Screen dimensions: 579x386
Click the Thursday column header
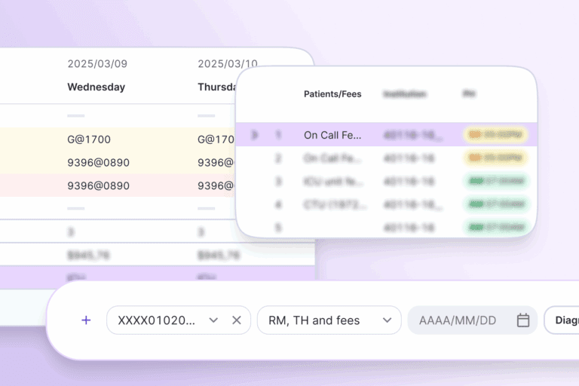(x=217, y=87)
